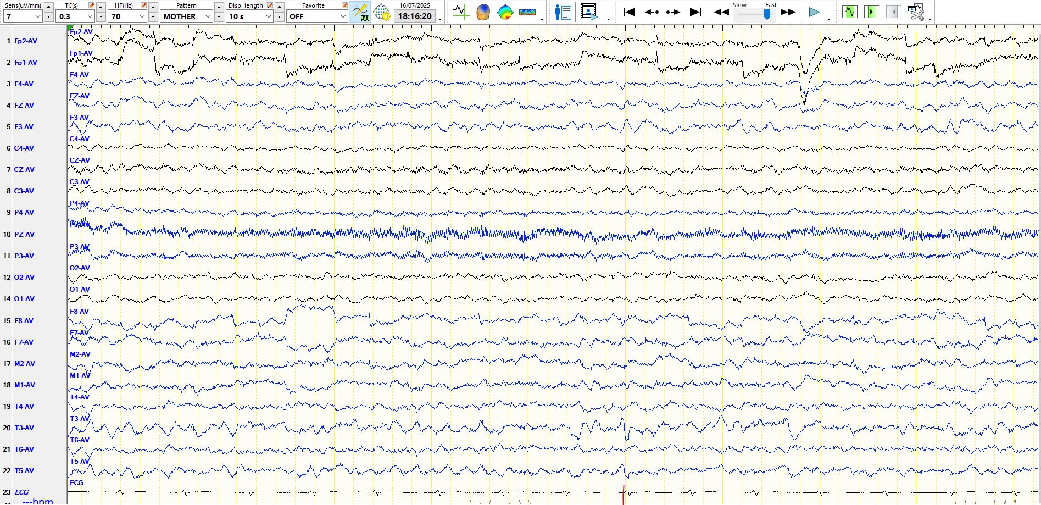Expand the dropdown arrow beside the clip cutting tool
This screenshot has width=1041, height=505.
click(x=930, y=19)
